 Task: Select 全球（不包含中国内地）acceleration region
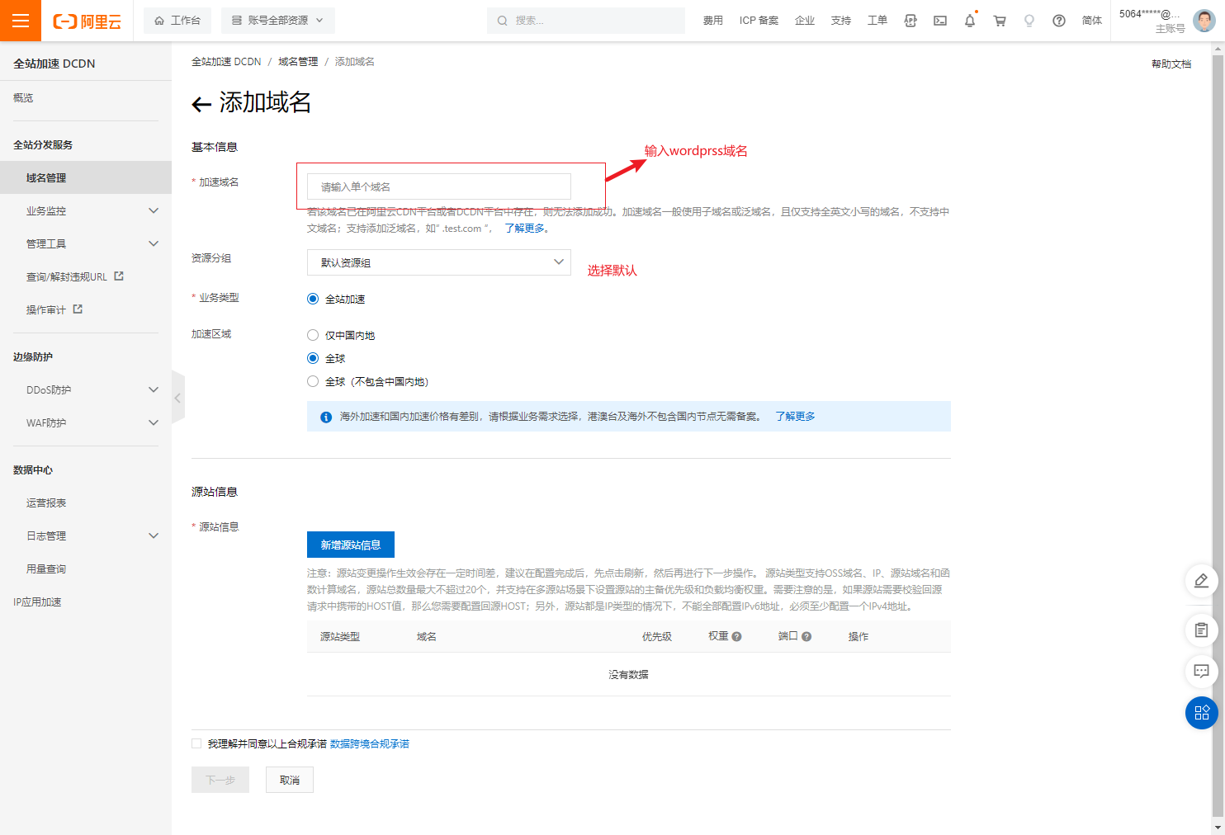click(313, 381)
